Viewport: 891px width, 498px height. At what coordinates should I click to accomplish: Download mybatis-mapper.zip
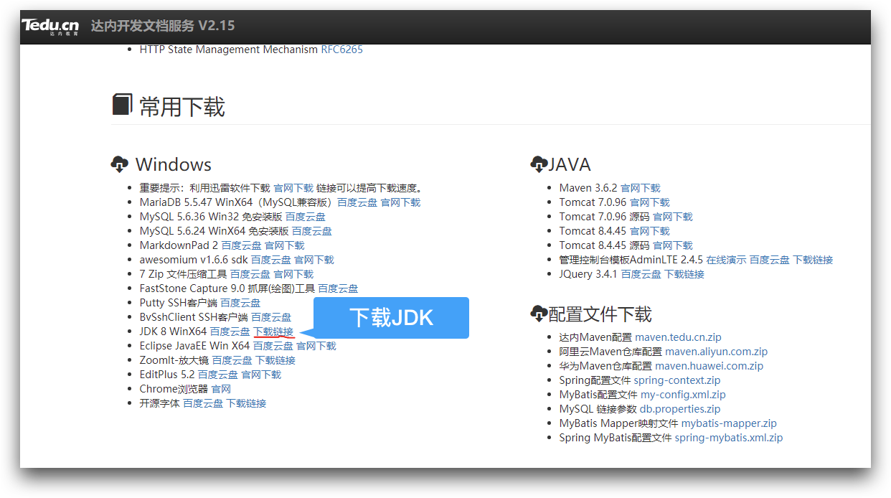point(729,423)
